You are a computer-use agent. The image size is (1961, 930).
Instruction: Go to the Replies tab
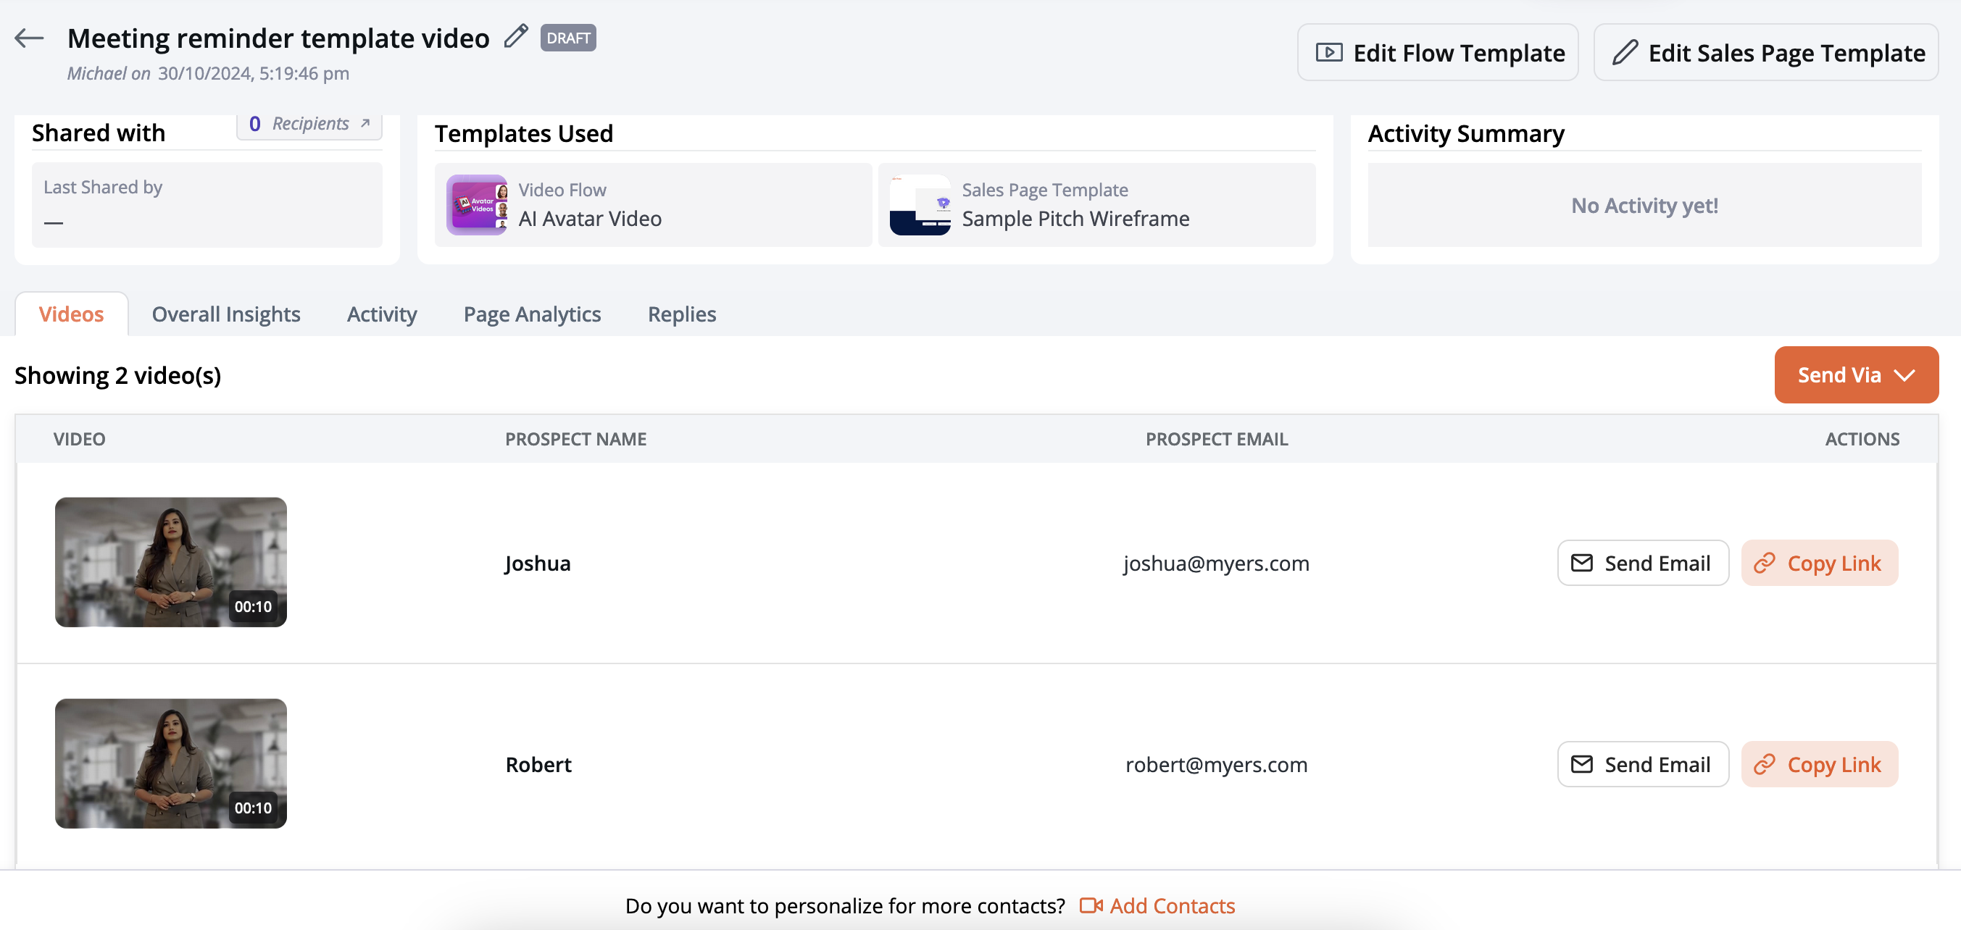point(681,314)
